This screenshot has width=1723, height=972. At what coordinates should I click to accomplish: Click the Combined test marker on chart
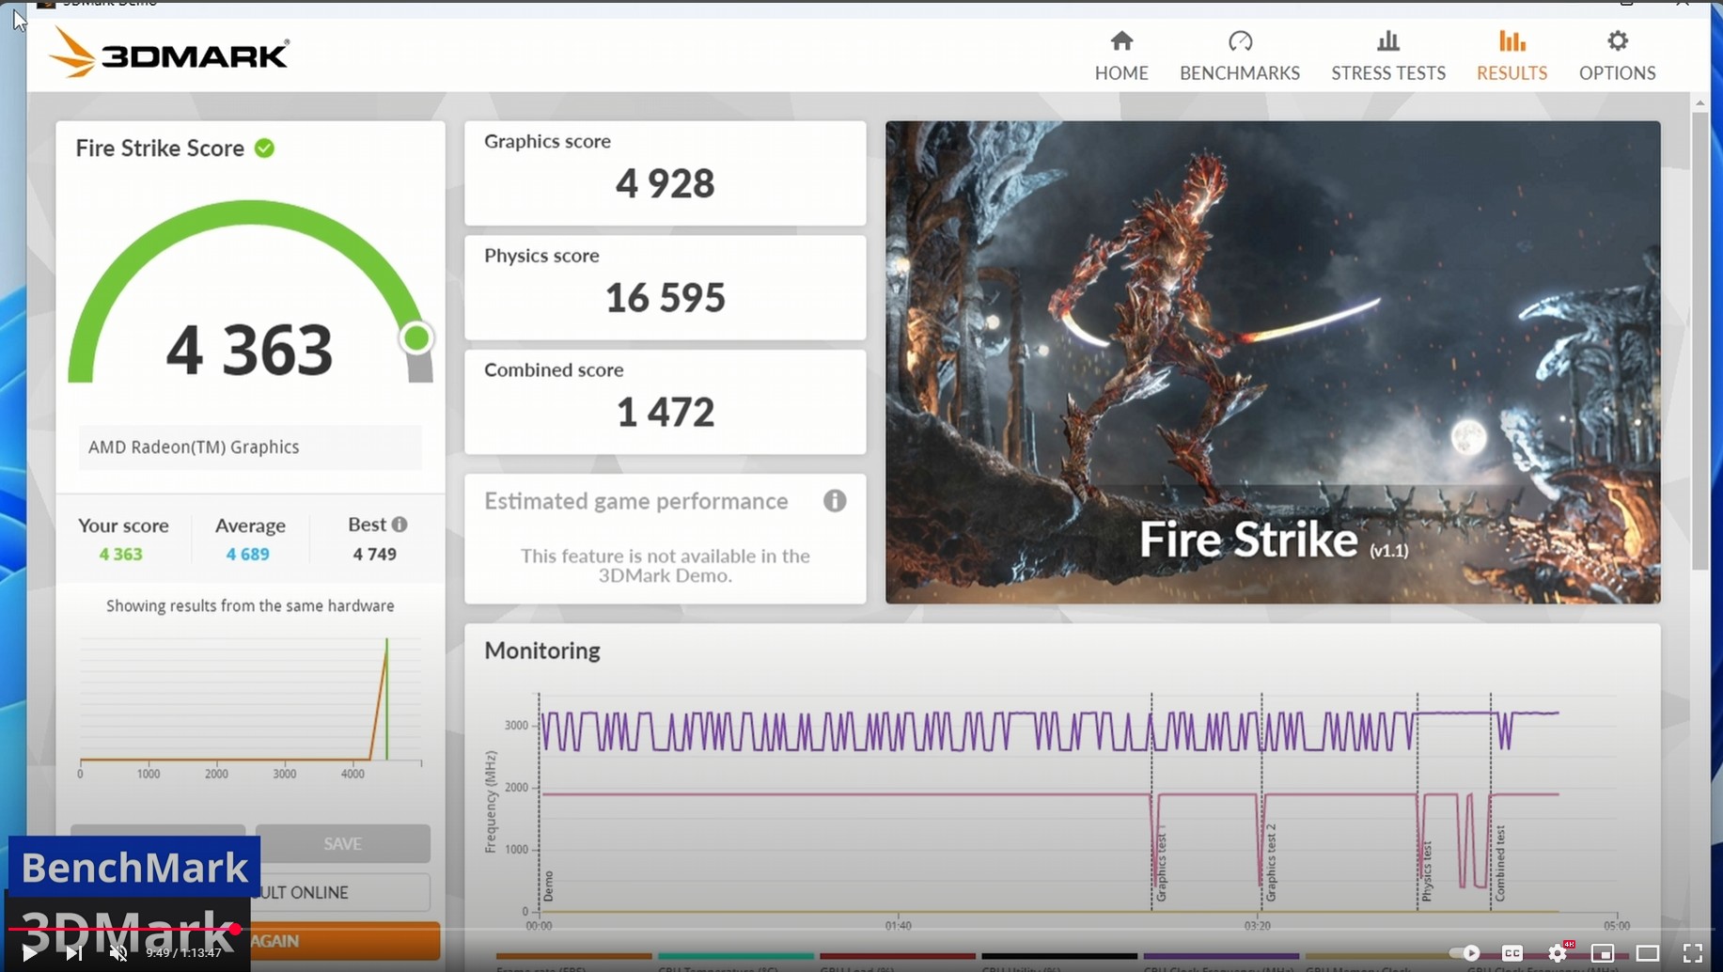[x=1500, y=863]
